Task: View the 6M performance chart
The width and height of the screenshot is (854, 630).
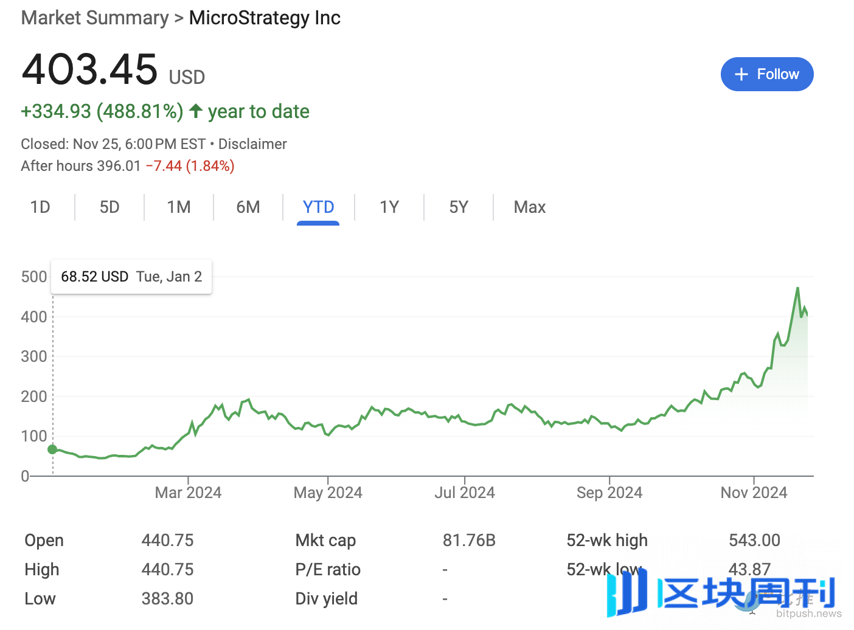Action: (x=248, y=207)
